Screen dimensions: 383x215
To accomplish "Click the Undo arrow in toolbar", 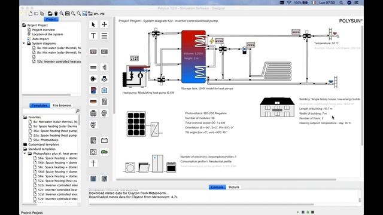I will 96,14.
